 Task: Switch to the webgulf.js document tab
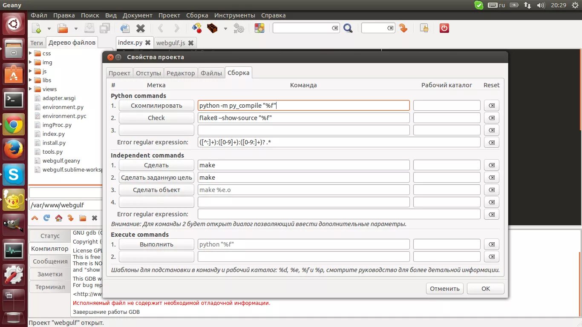coord(170,43)
